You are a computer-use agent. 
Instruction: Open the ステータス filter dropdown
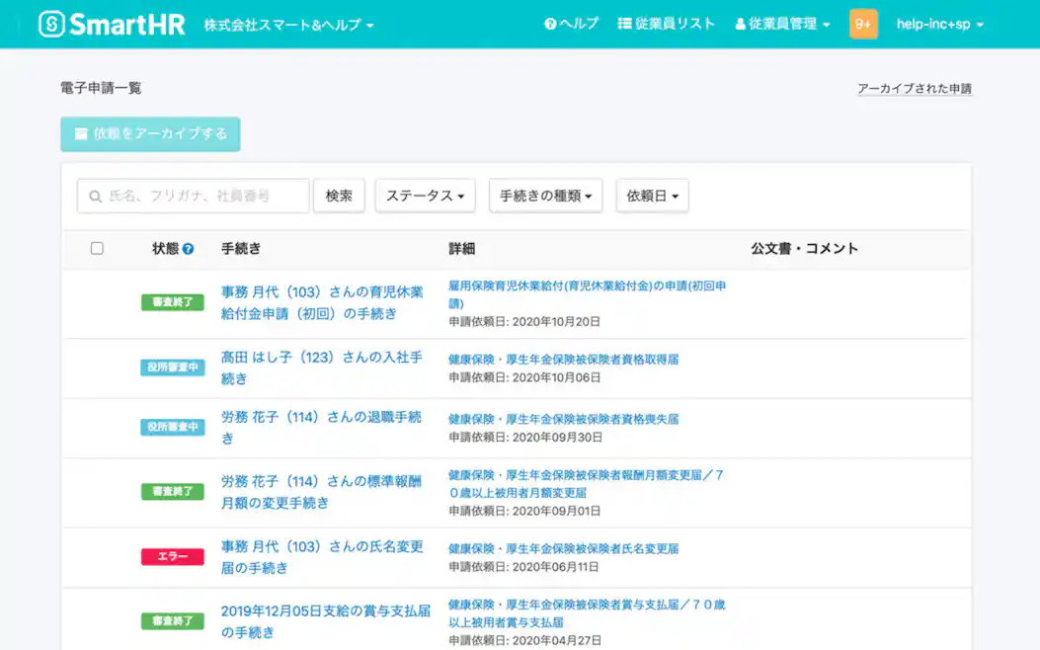click(426, 196)
